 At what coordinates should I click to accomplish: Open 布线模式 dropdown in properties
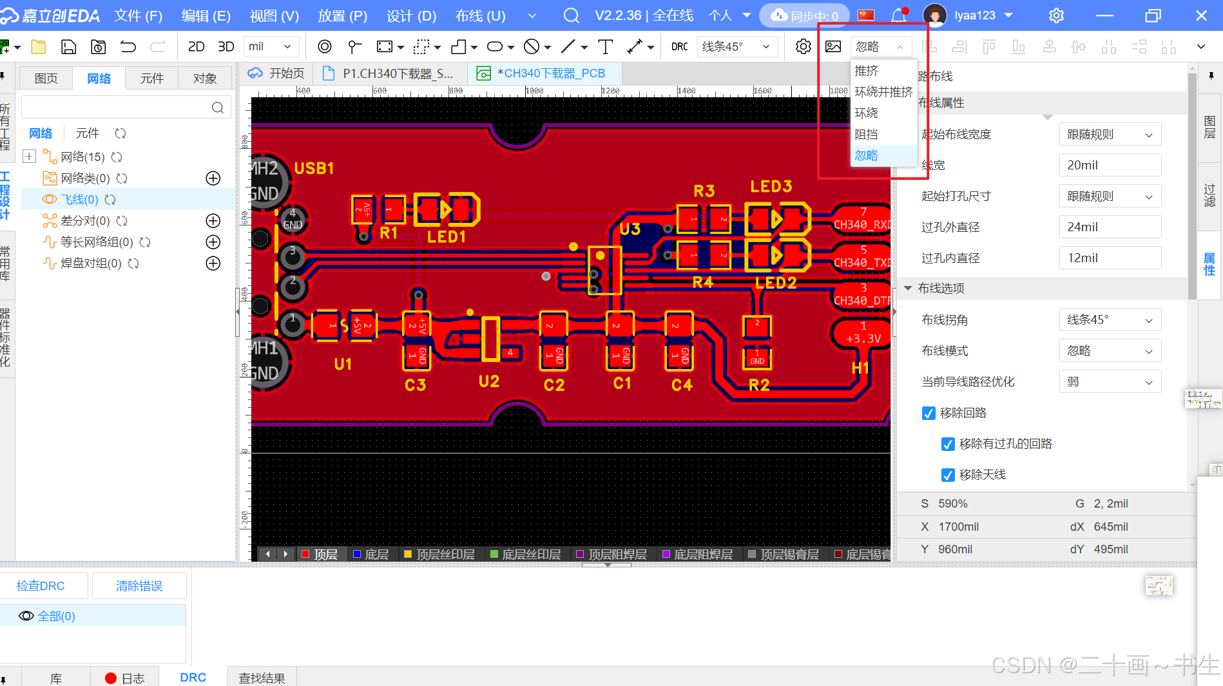pyautogui.click(x=1110, y=350)
